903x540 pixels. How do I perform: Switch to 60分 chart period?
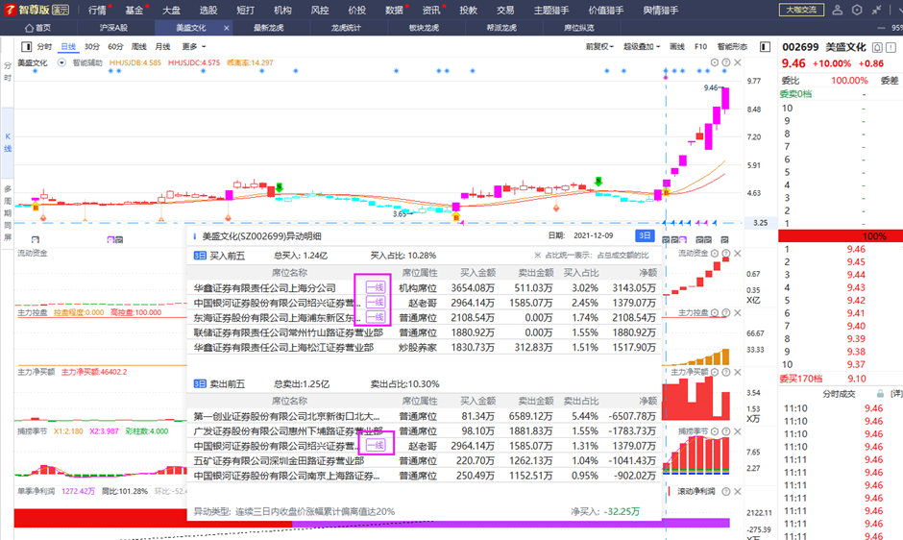(115, 47)
